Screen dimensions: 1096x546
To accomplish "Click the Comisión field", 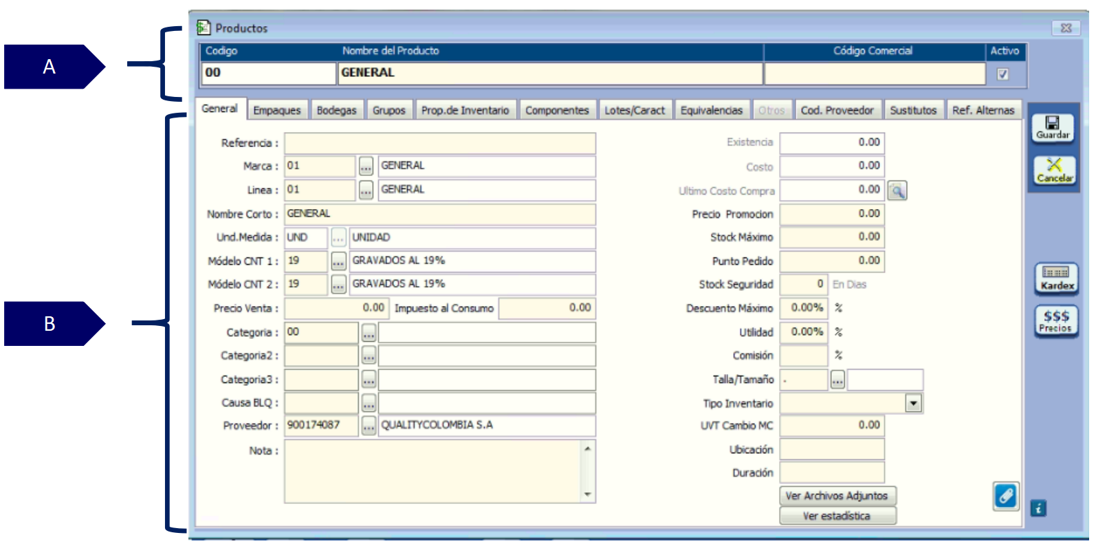I will pos(804,356).
